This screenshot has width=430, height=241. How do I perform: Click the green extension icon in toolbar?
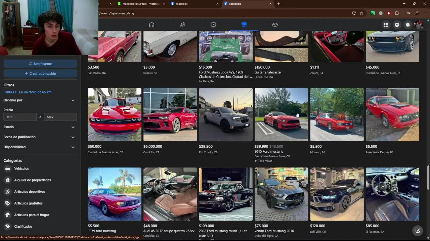[373, 13]
